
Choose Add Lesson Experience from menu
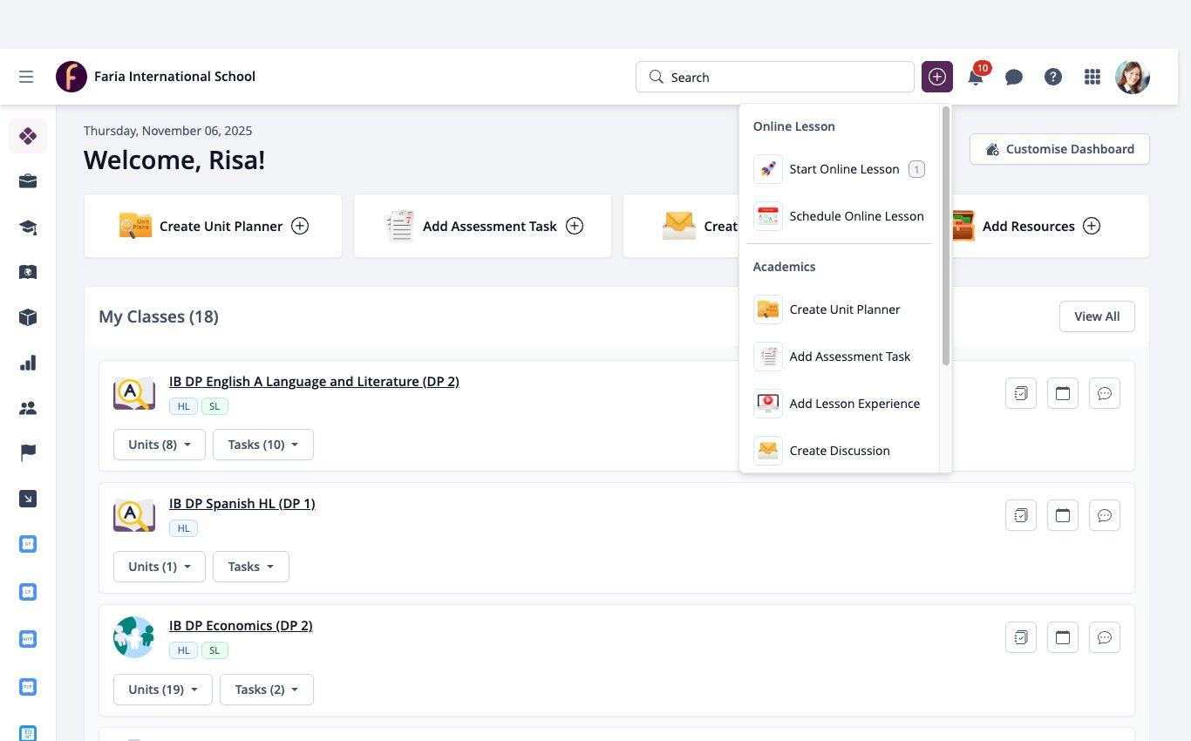[x=840, y=404]
